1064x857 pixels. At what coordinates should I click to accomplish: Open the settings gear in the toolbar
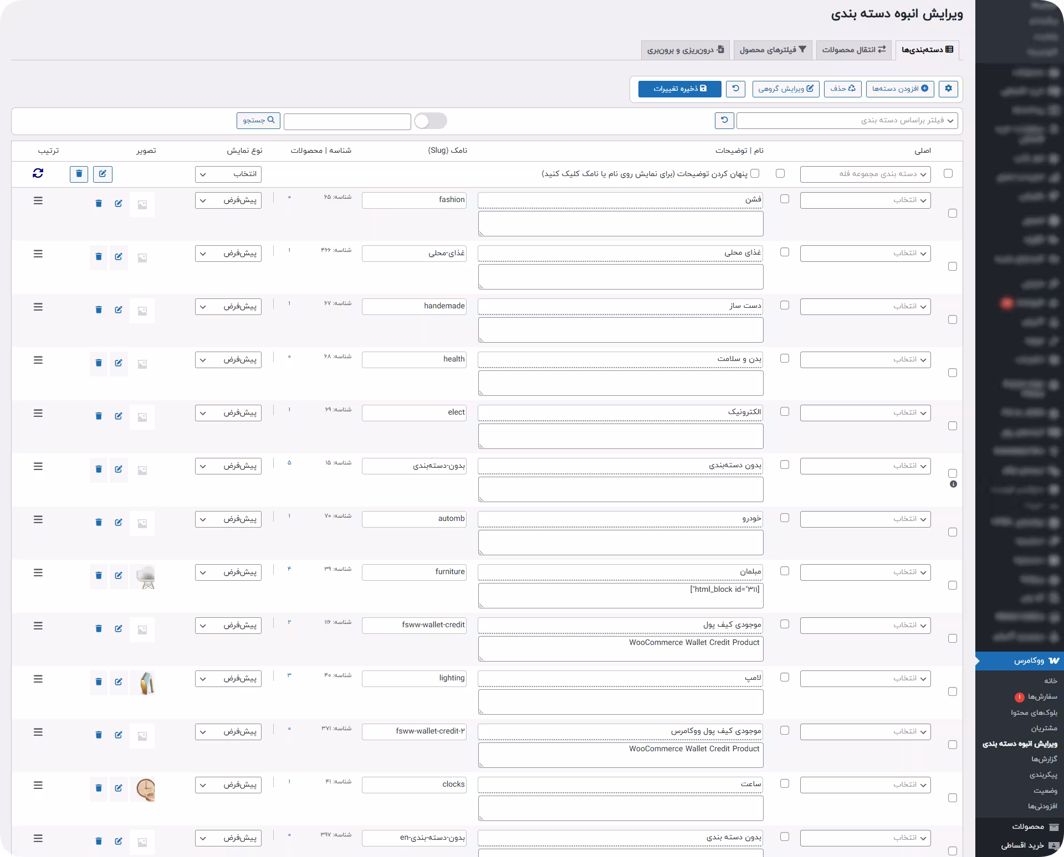(948, 89)
